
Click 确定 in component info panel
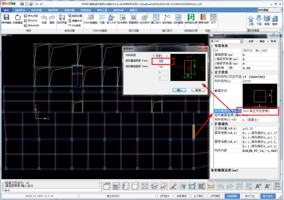click(260, 41)
